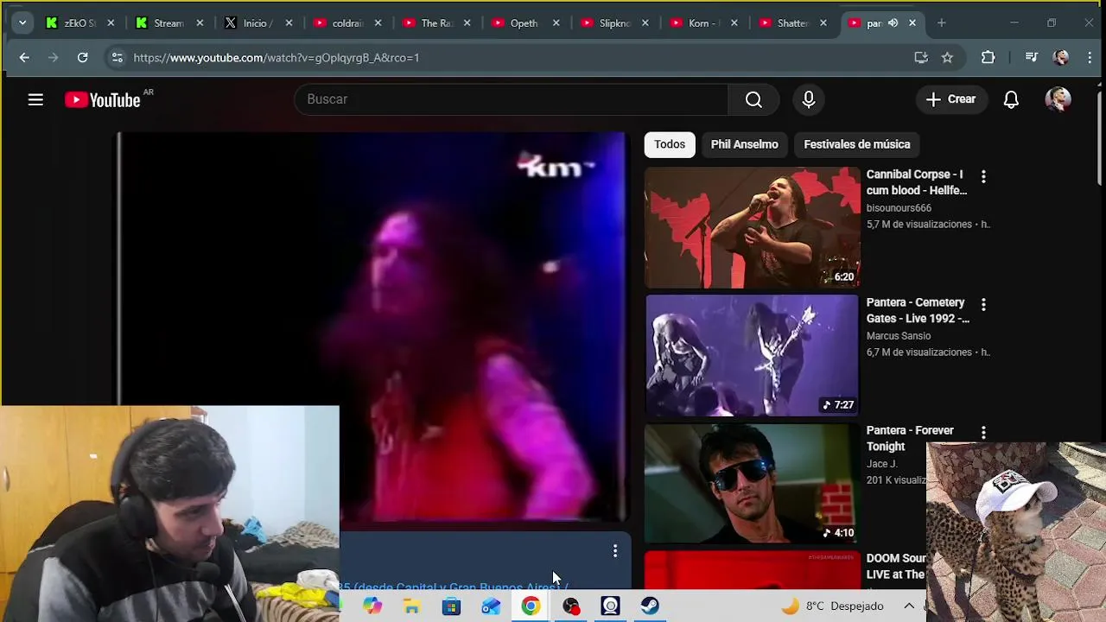Screen dimensions: 1106x622
Task: Expand the tab search dropdown arrow
Action: [22, 23]
